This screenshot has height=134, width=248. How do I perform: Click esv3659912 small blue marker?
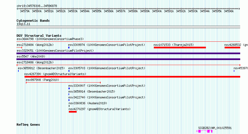point(18,71)
